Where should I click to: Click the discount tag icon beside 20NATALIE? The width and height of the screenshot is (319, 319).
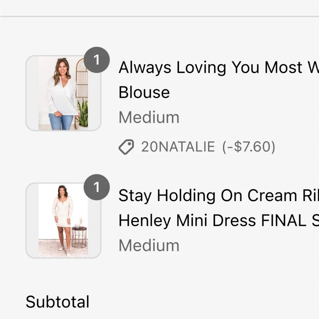pos(126,147)
